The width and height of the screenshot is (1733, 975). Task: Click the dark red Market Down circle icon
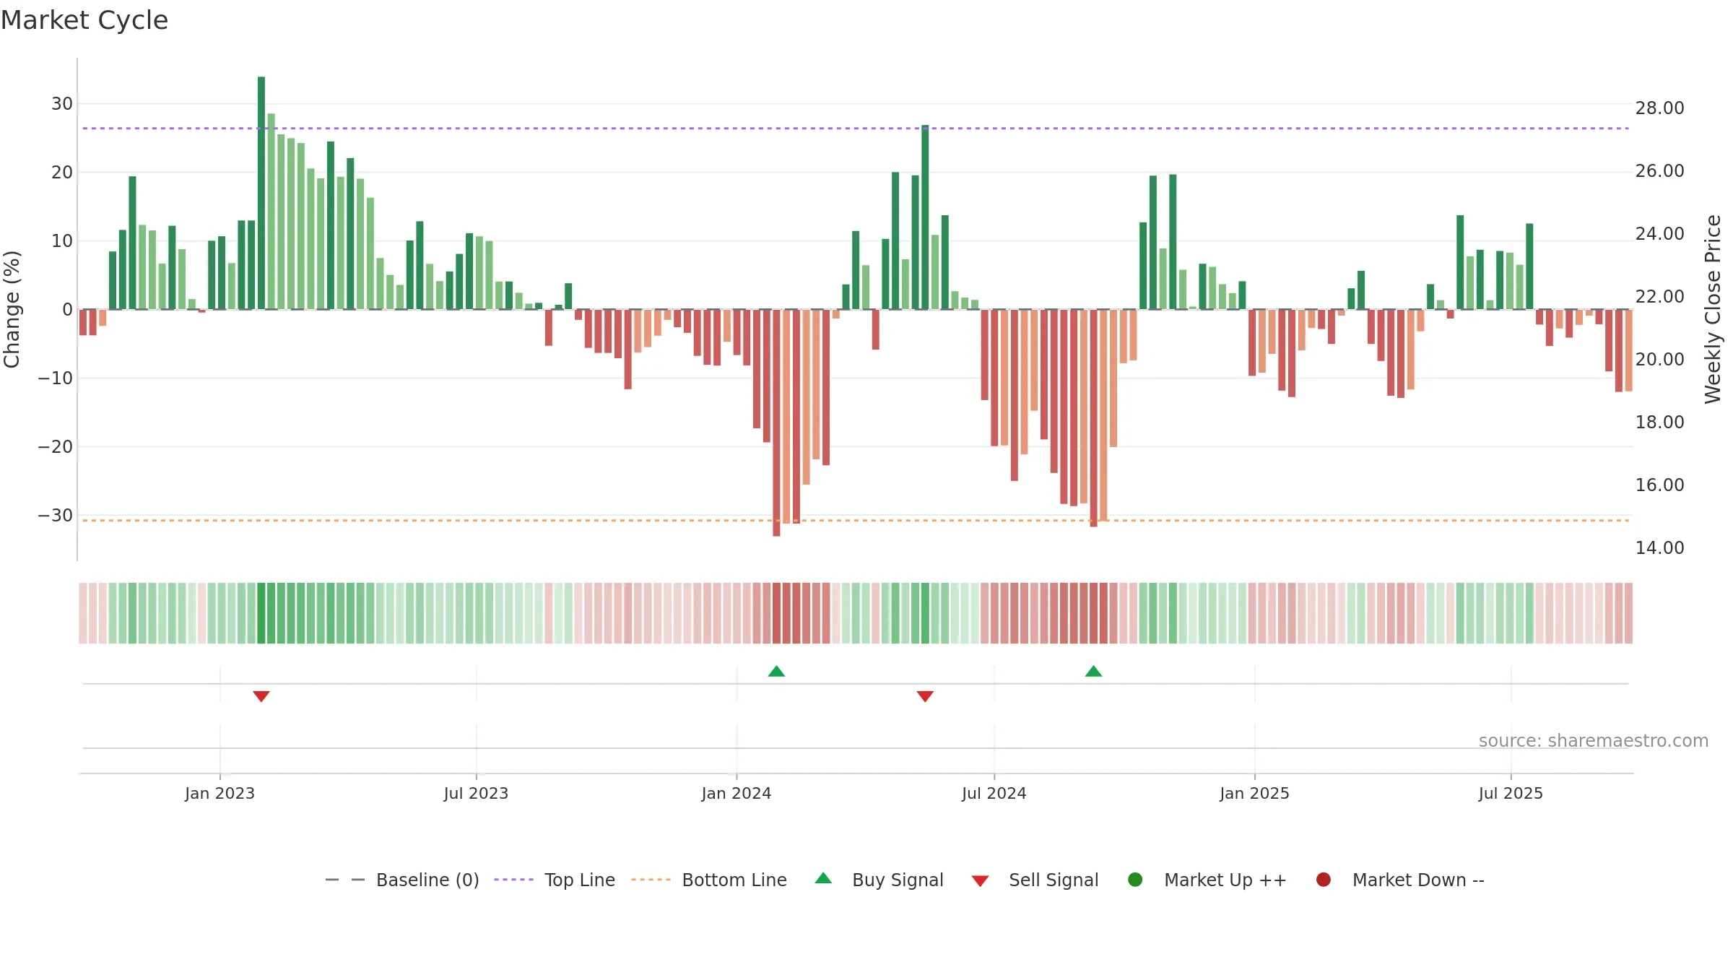tap(1324, 880)
